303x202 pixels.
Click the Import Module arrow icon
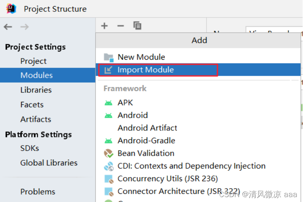coord(108,70)
